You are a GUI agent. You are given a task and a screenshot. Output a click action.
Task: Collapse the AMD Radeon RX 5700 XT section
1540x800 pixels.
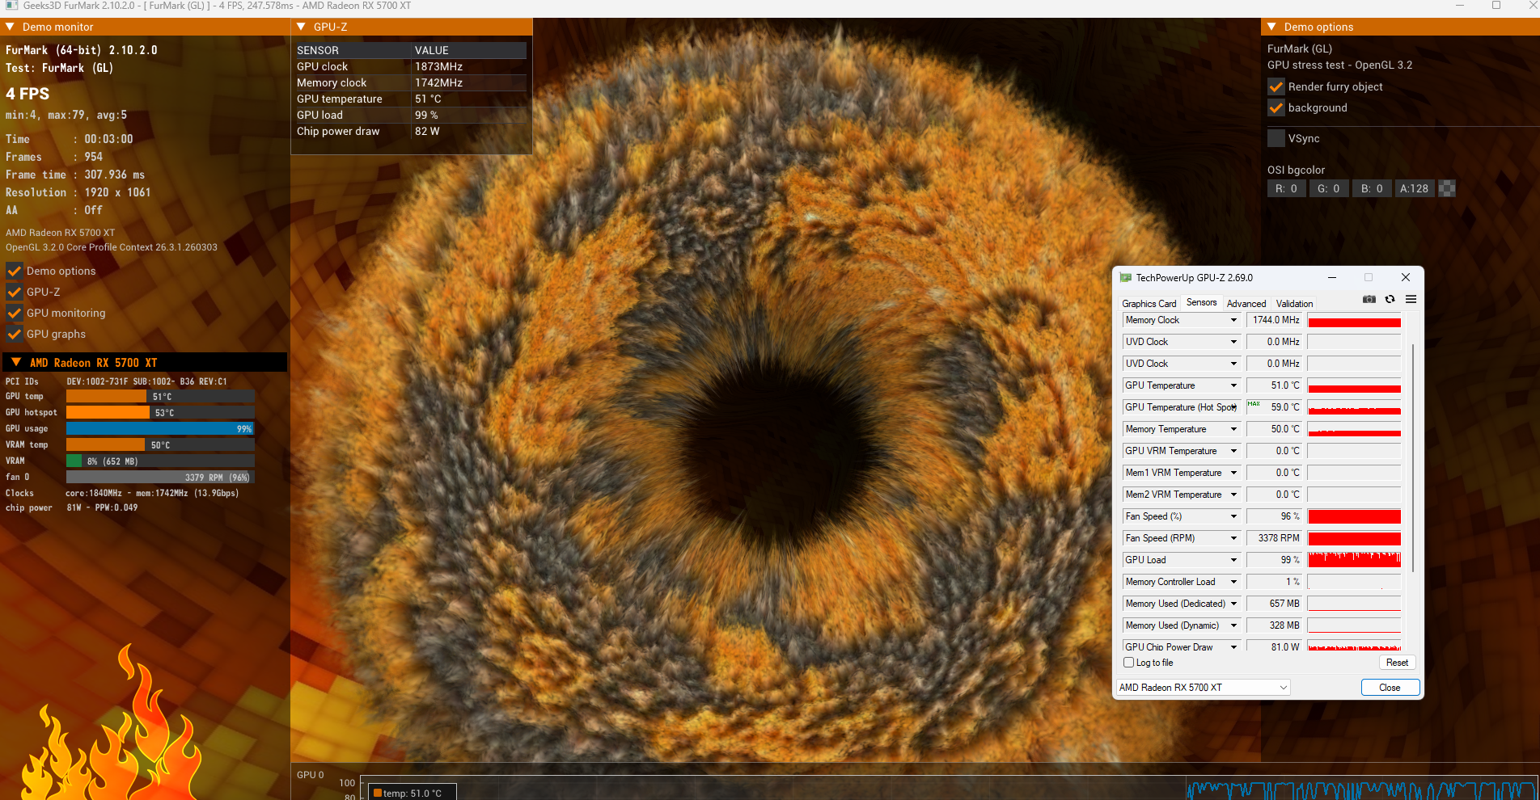15,363
